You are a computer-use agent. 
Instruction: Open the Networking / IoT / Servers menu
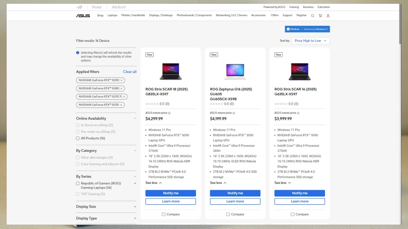point(231,15)
